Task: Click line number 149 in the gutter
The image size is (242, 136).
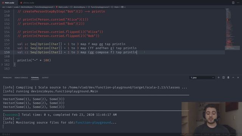Action: [x=7, y=12]
